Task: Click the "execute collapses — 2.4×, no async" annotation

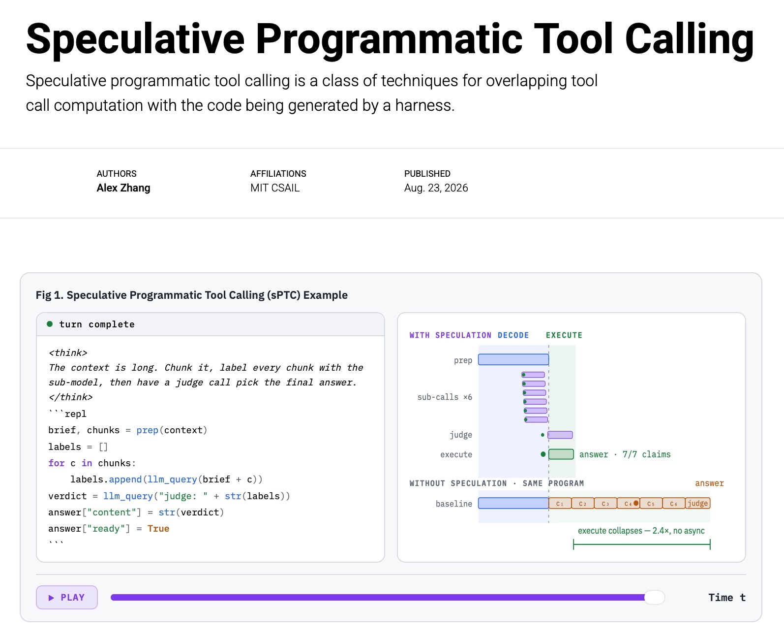Action: tap(641, 530)
